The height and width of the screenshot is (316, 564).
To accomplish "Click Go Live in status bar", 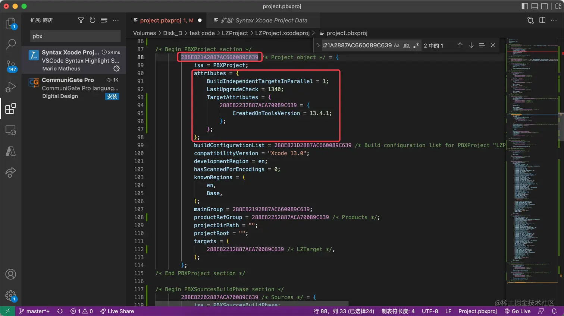I will (517, 311).
